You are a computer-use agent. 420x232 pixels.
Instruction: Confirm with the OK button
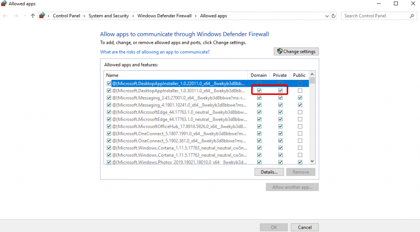pos(274,227)
